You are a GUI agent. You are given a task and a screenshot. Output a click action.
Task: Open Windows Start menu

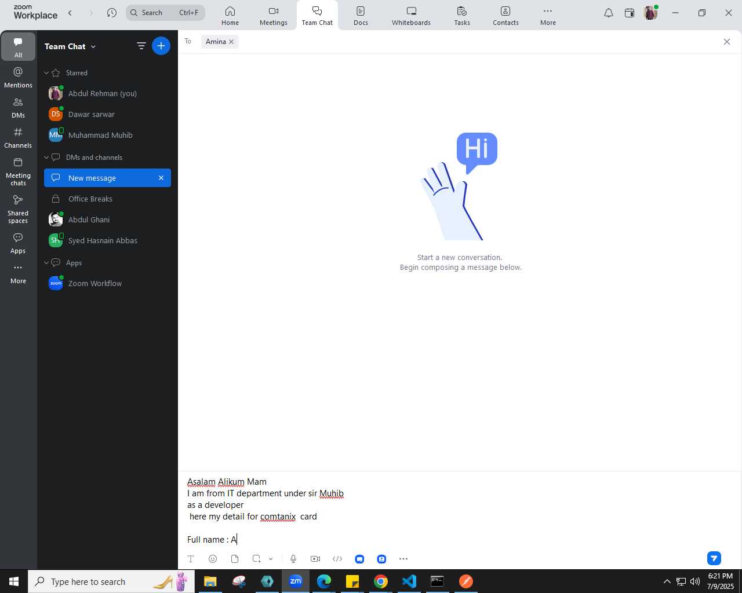coord(14,581)
